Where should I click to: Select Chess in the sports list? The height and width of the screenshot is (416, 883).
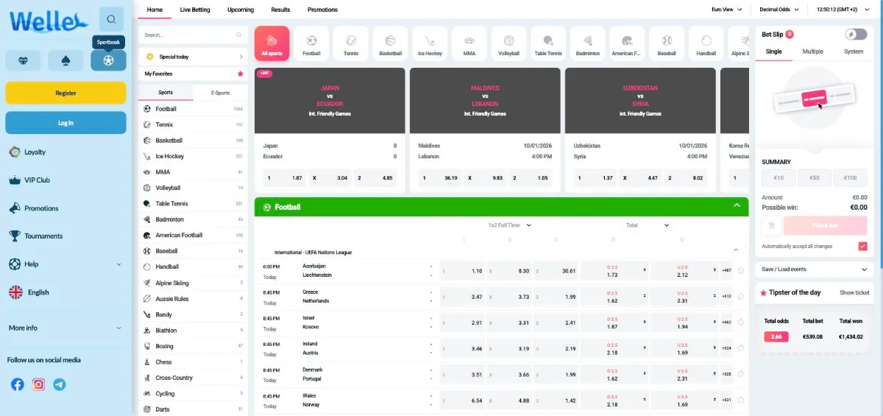pyautogui.click(x=194, y=362)
